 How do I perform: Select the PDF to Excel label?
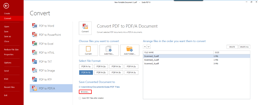[46, 44]
